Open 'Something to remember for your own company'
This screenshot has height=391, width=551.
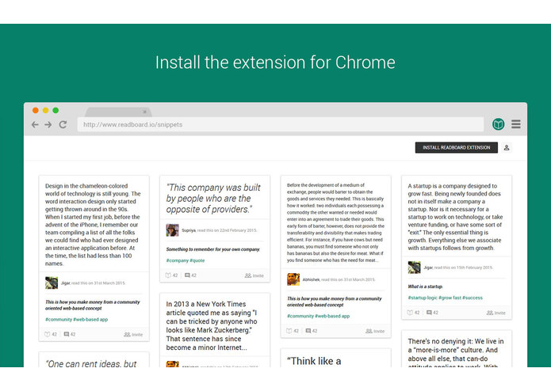point(213,249)
